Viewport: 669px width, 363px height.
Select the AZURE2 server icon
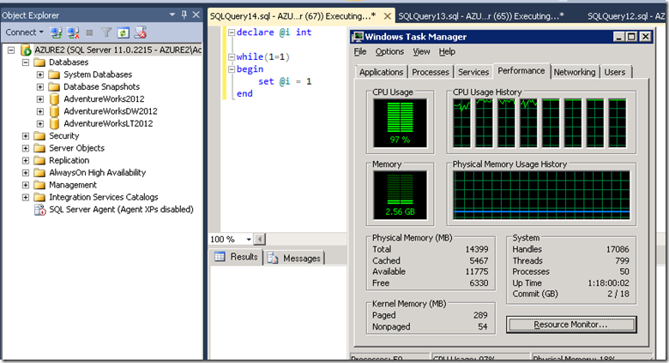26,51
